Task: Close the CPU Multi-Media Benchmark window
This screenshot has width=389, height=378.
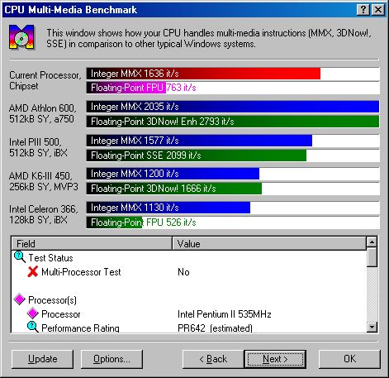Action: [378, 10]
